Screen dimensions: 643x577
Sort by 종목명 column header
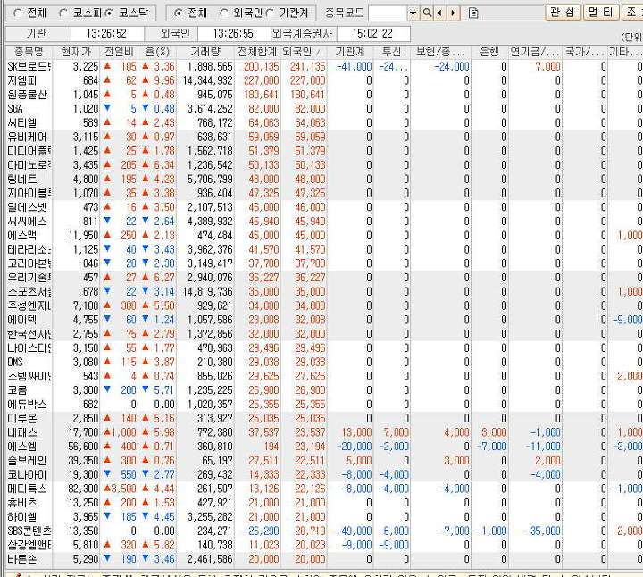point(29,52)
